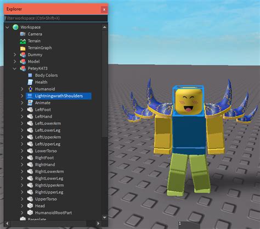
Task: Expand the RightLowerArm node
Action: point(22,171)
